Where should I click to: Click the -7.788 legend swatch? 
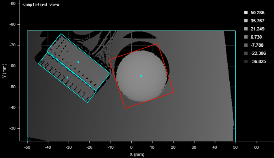[x=246, y=45]
